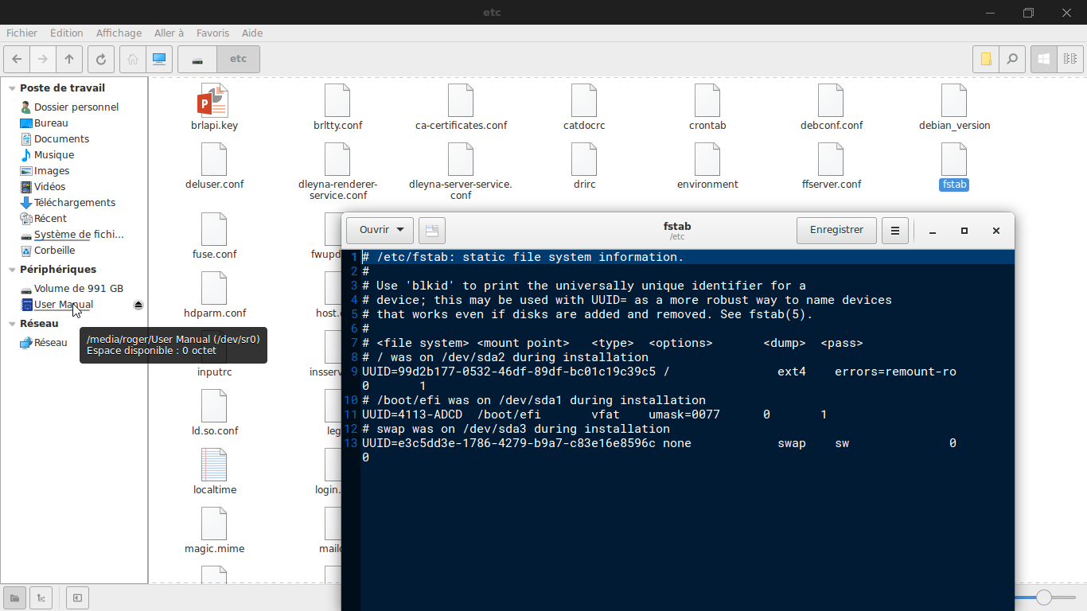Create a new document in text editor
The width and height of the screenshot is (1087, 611).
pyautogui.click(x=431, y=231)
